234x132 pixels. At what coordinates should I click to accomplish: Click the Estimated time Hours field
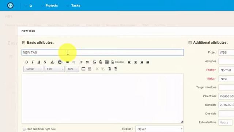coord(225,122)
